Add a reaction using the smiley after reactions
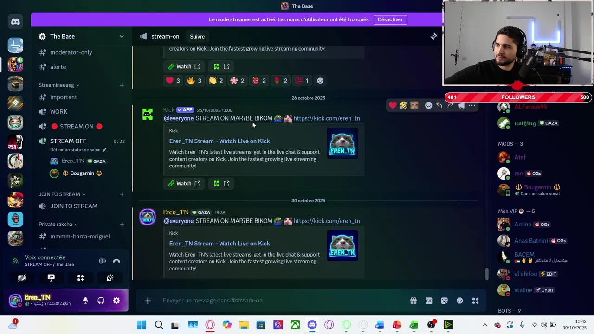Screen dimensions: 594x334 [x=320, y=81]
